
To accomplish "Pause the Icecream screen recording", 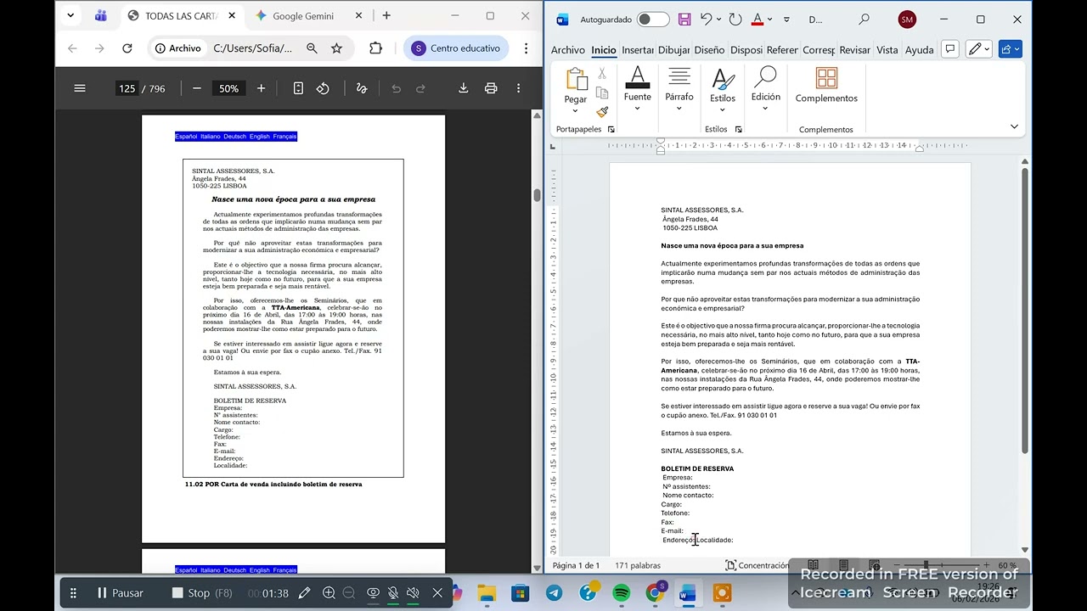I will pyautogui.click(x=121, y=593).
